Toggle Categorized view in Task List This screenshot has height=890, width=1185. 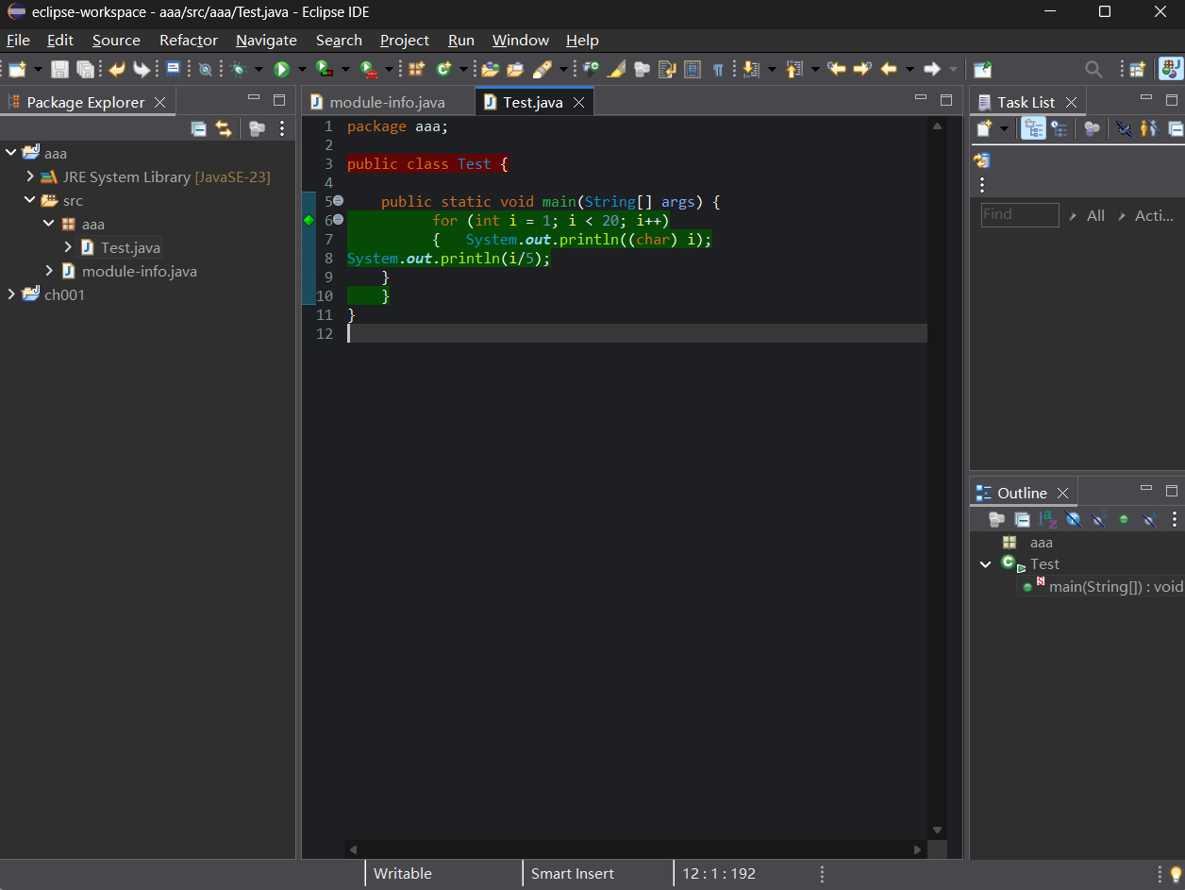coord(1034,128)
